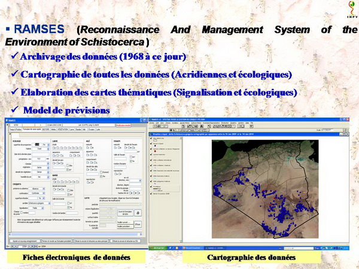Switch to the VÉGÉTATION tab
The width and height of the screenshot is (359, 269).
pyautogui.click(x=63, y=130)
